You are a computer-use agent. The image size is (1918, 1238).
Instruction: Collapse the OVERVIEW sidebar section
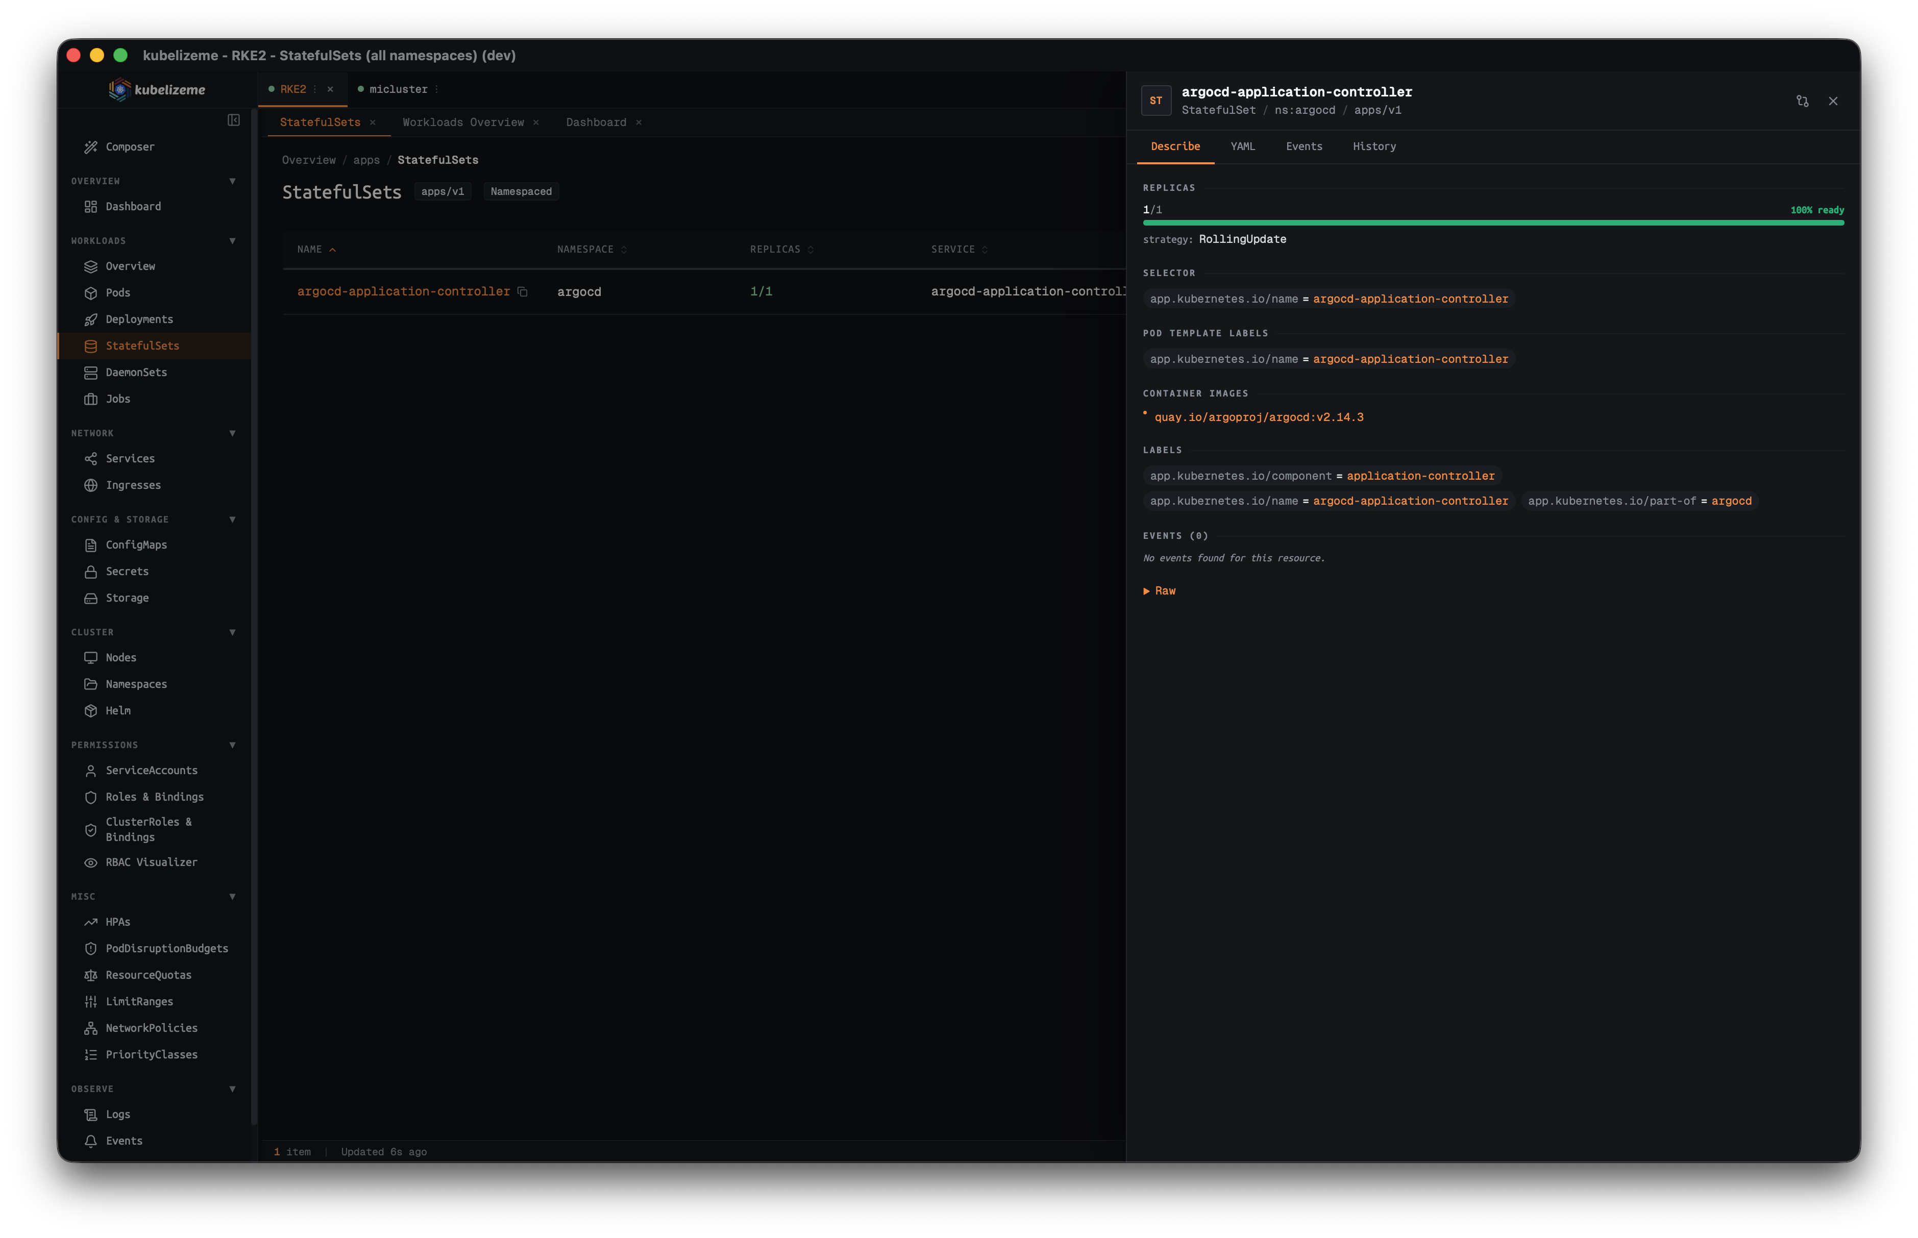click(x=232, y=181)
